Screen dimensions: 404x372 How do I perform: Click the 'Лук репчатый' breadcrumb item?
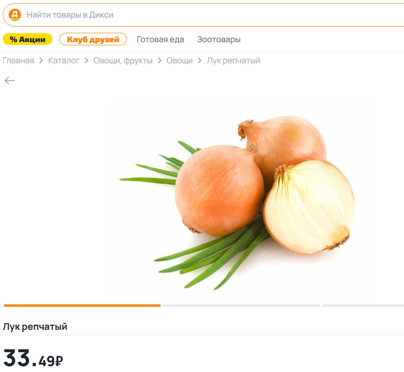(x=234, y=60)
